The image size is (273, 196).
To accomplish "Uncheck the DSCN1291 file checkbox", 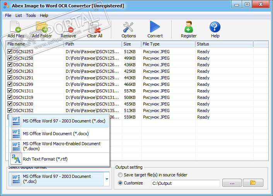I will coord(10,77).
